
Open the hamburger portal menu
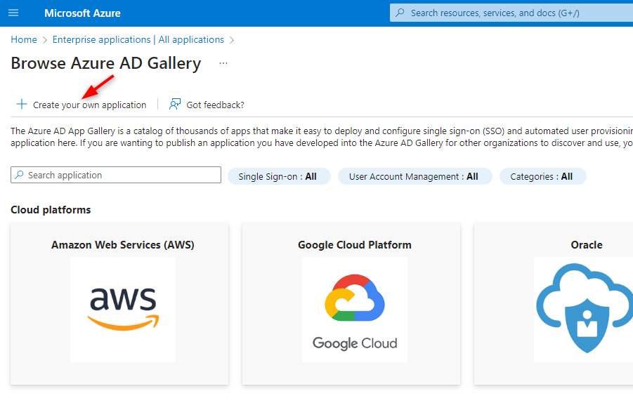click(13, 13)
